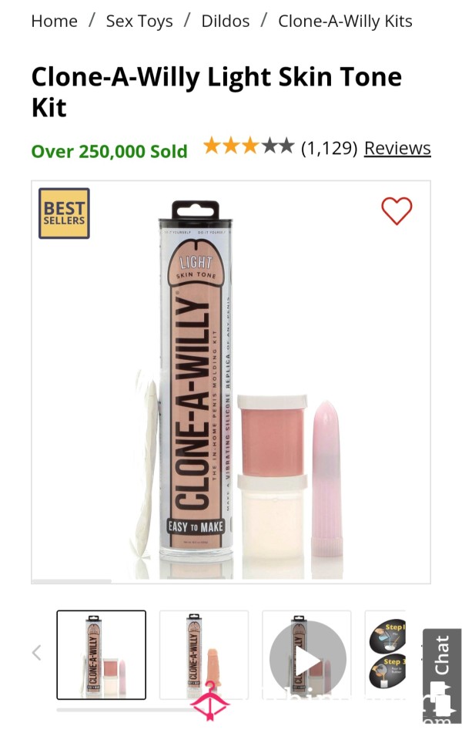Click the Best Sellers badge
Viewport: 462px width, 743px height.
click(x=64, y=213)
